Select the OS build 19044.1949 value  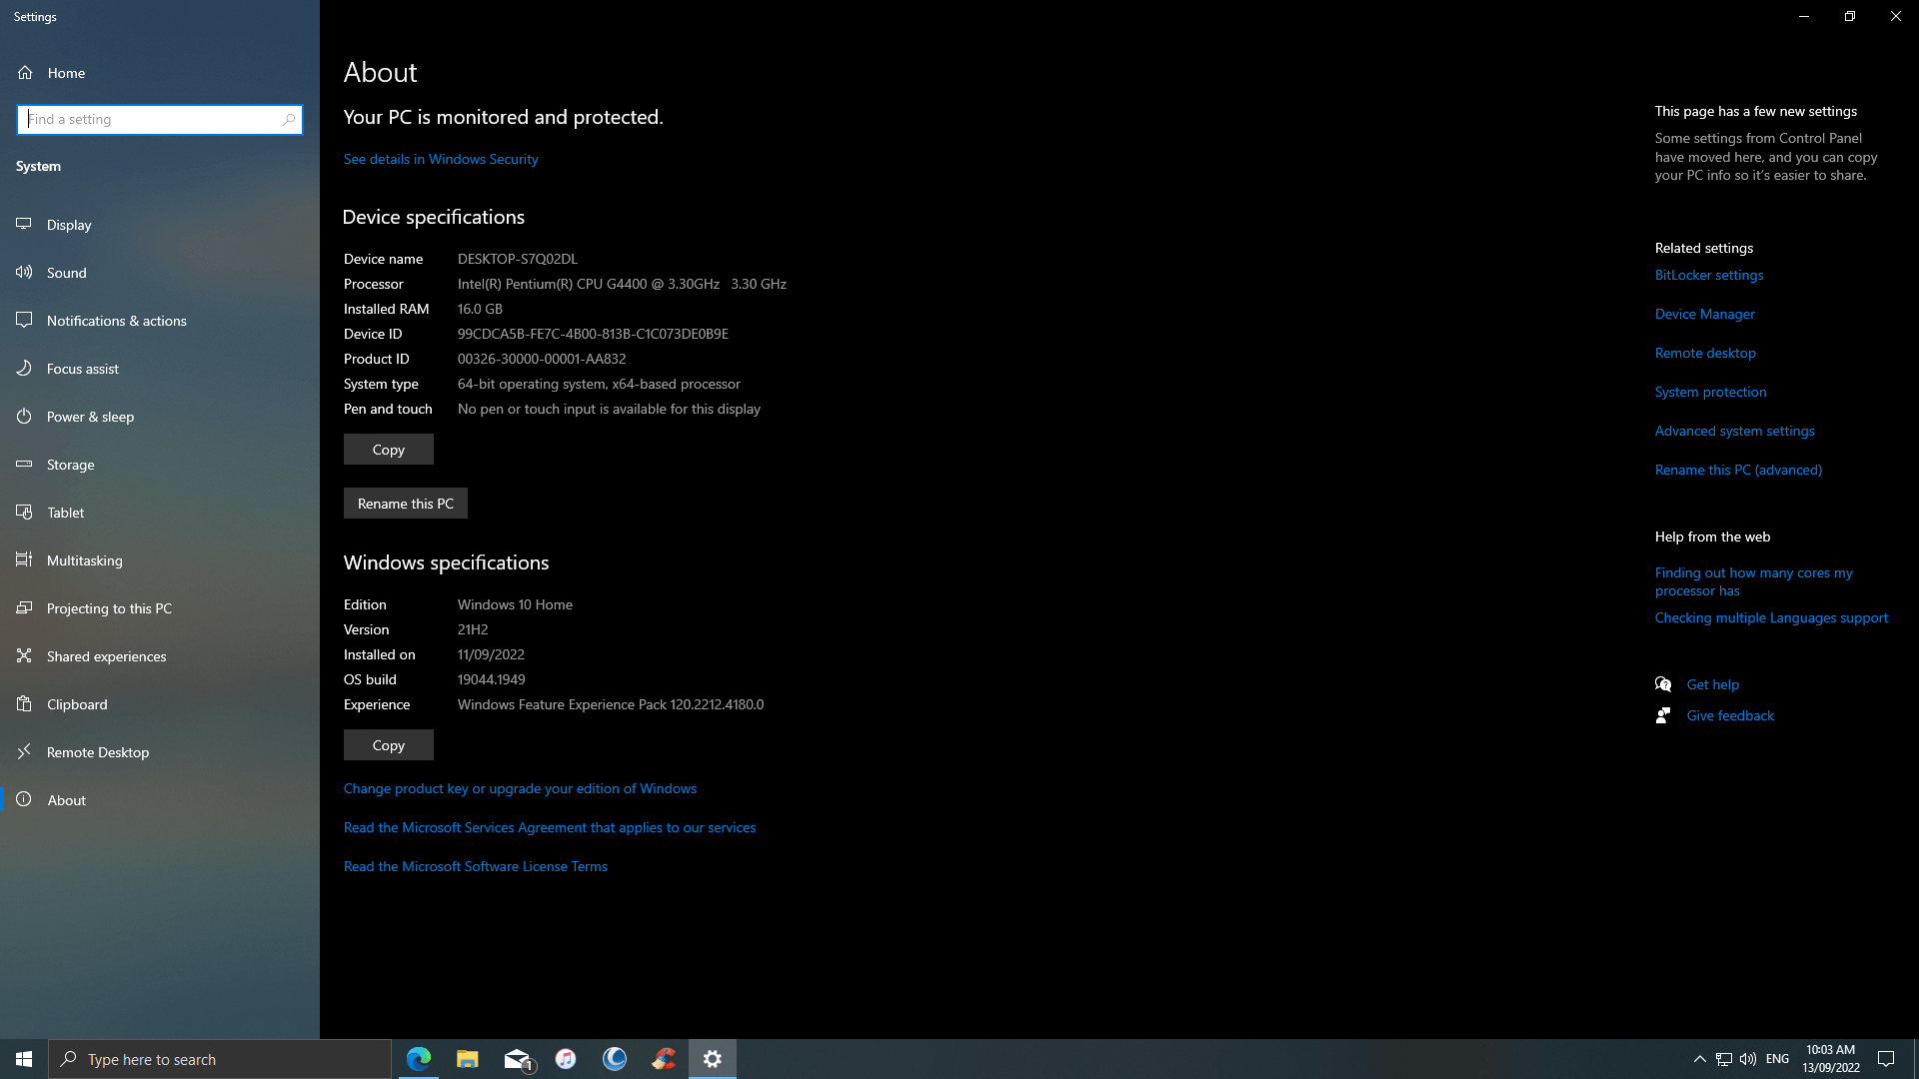click(x=491, y=679)
